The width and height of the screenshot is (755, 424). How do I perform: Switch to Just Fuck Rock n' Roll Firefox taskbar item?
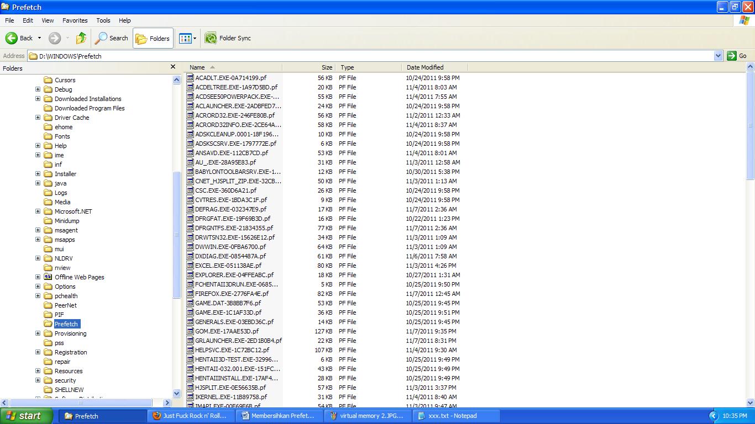point(191,416)
